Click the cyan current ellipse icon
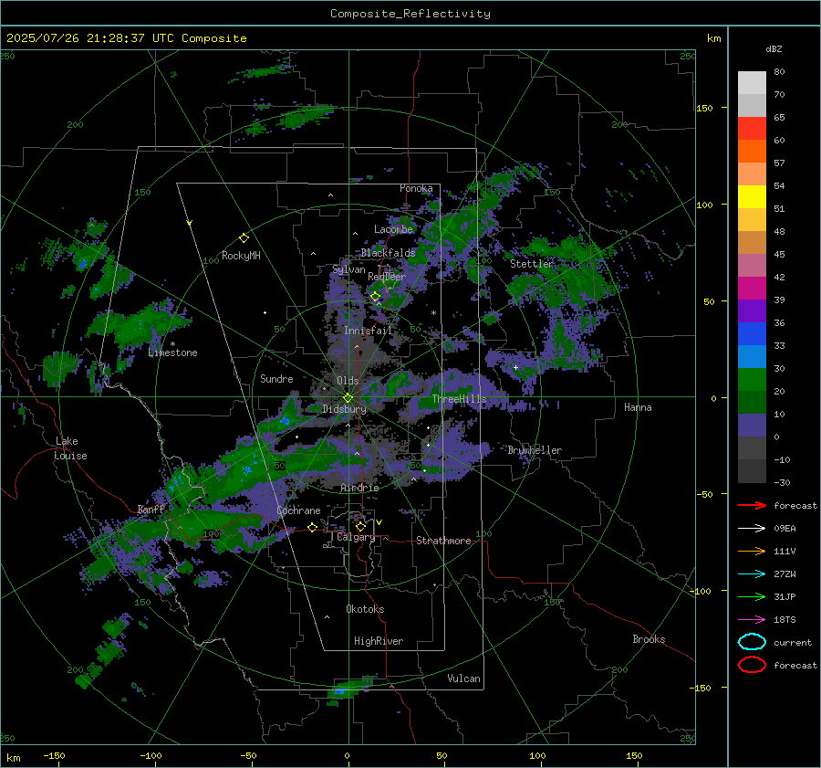This screenshot has width=821, height=768. 752,642
